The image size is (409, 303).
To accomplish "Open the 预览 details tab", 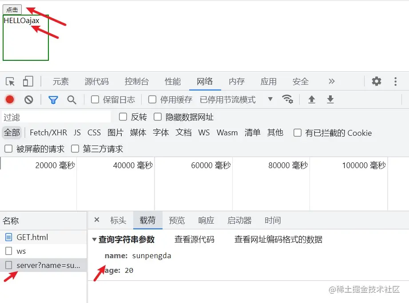I will point(177,220).
